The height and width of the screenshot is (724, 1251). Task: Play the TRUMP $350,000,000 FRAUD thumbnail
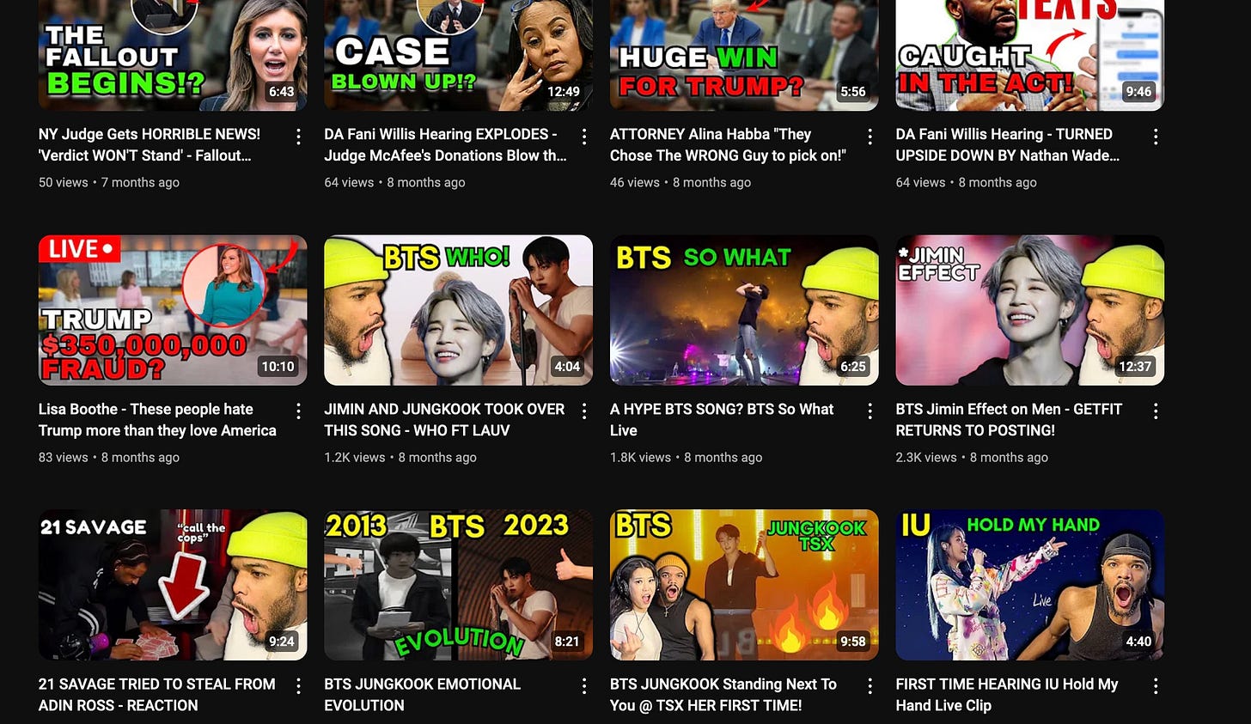click(173, 310)
